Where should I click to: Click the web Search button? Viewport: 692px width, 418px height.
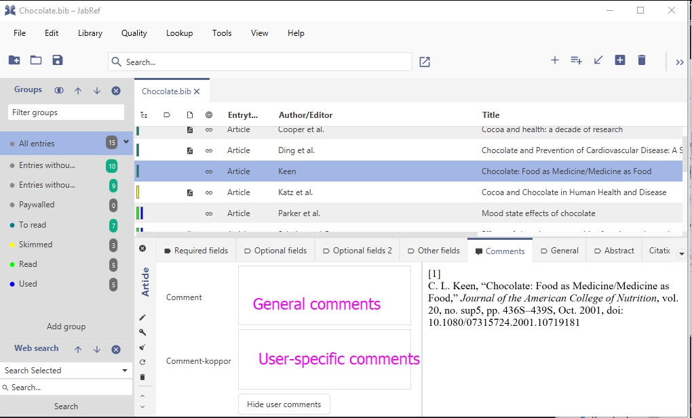click(x=66, y=406)
